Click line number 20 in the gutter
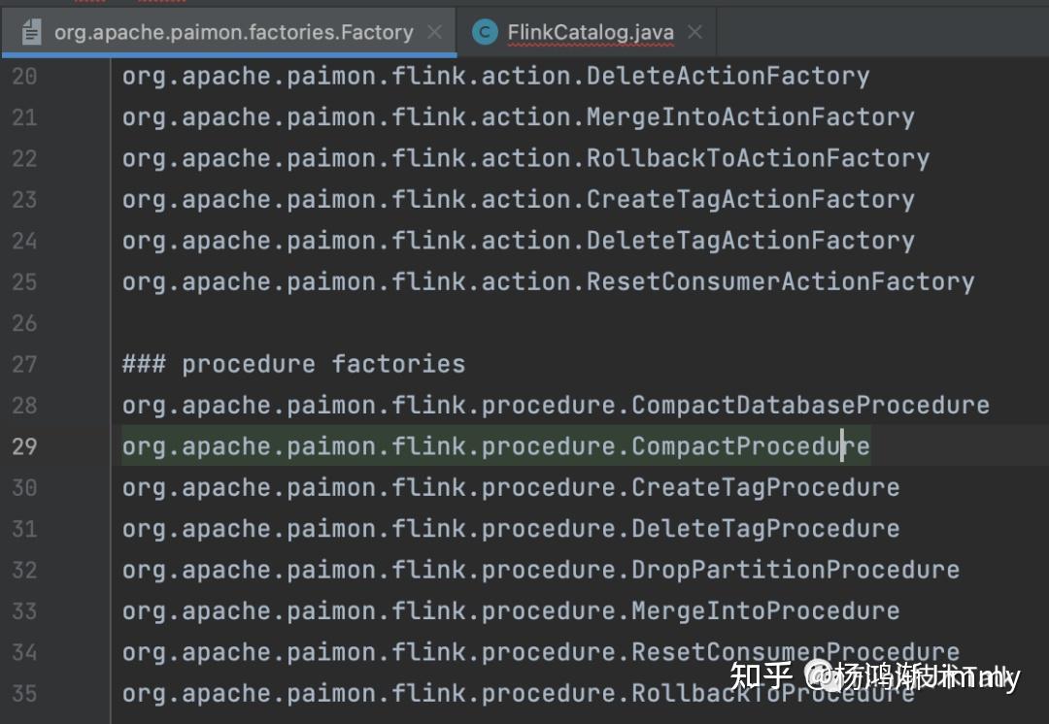The width and height of the screenshot is (1049, 724). [24, 77]
